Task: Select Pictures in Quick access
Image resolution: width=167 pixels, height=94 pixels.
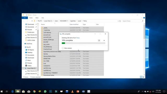Action: pos(29,30)
